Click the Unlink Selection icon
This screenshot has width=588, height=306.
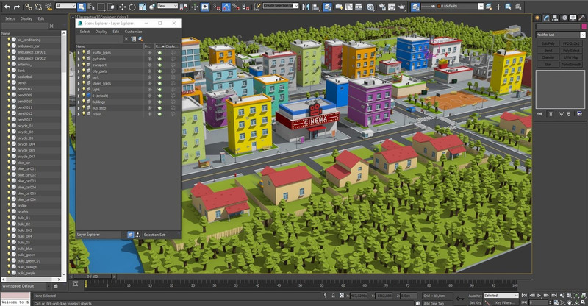tap(38, 7)
